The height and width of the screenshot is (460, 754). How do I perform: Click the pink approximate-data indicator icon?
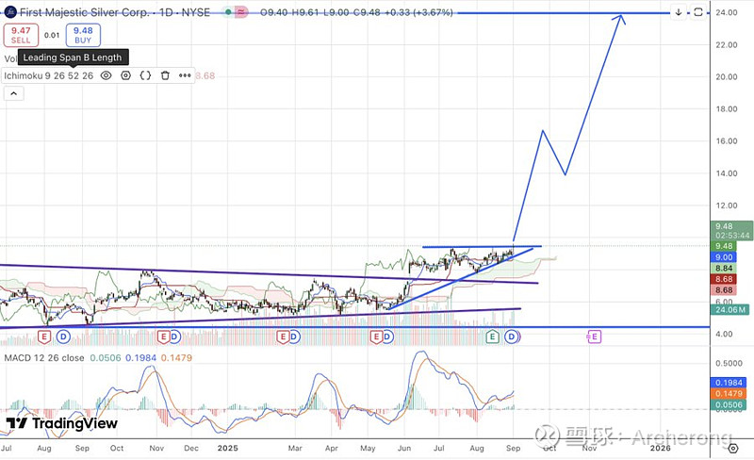click(x=240, y=12)
